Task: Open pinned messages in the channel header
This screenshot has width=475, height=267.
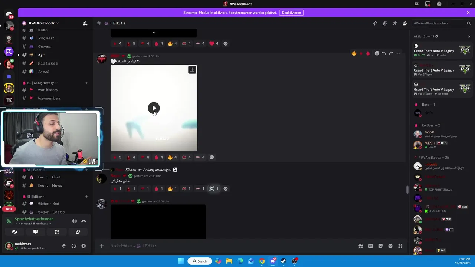Action: click(x=395, y=23)
